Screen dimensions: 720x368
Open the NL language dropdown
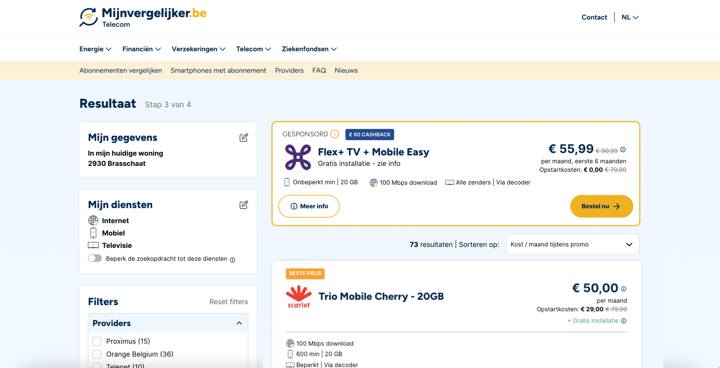click(630, 17)
